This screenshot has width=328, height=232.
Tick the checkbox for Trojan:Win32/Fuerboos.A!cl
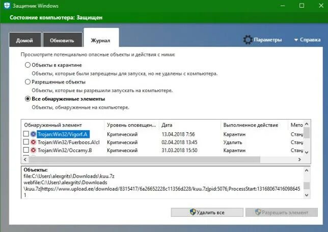(26, 142)
